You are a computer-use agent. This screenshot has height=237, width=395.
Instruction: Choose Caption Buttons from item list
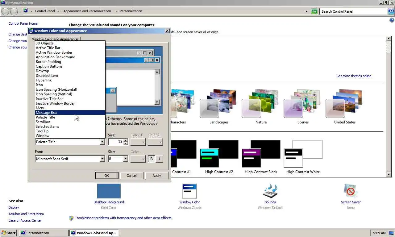point(70,66)
